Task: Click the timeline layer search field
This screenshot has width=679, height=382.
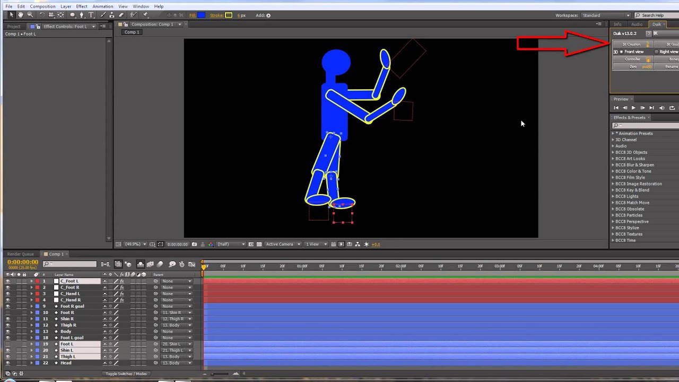Action: tap(71, 264)
